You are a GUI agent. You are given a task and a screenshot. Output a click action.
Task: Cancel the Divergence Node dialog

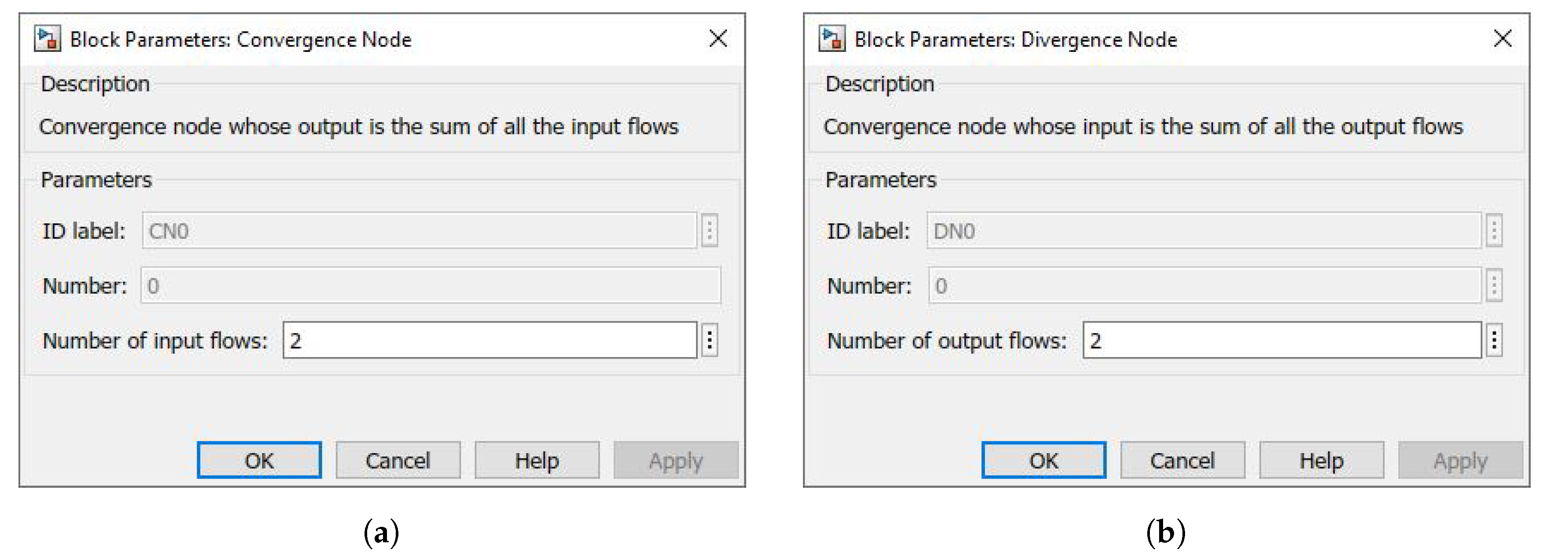click(x=1182, y=461)
